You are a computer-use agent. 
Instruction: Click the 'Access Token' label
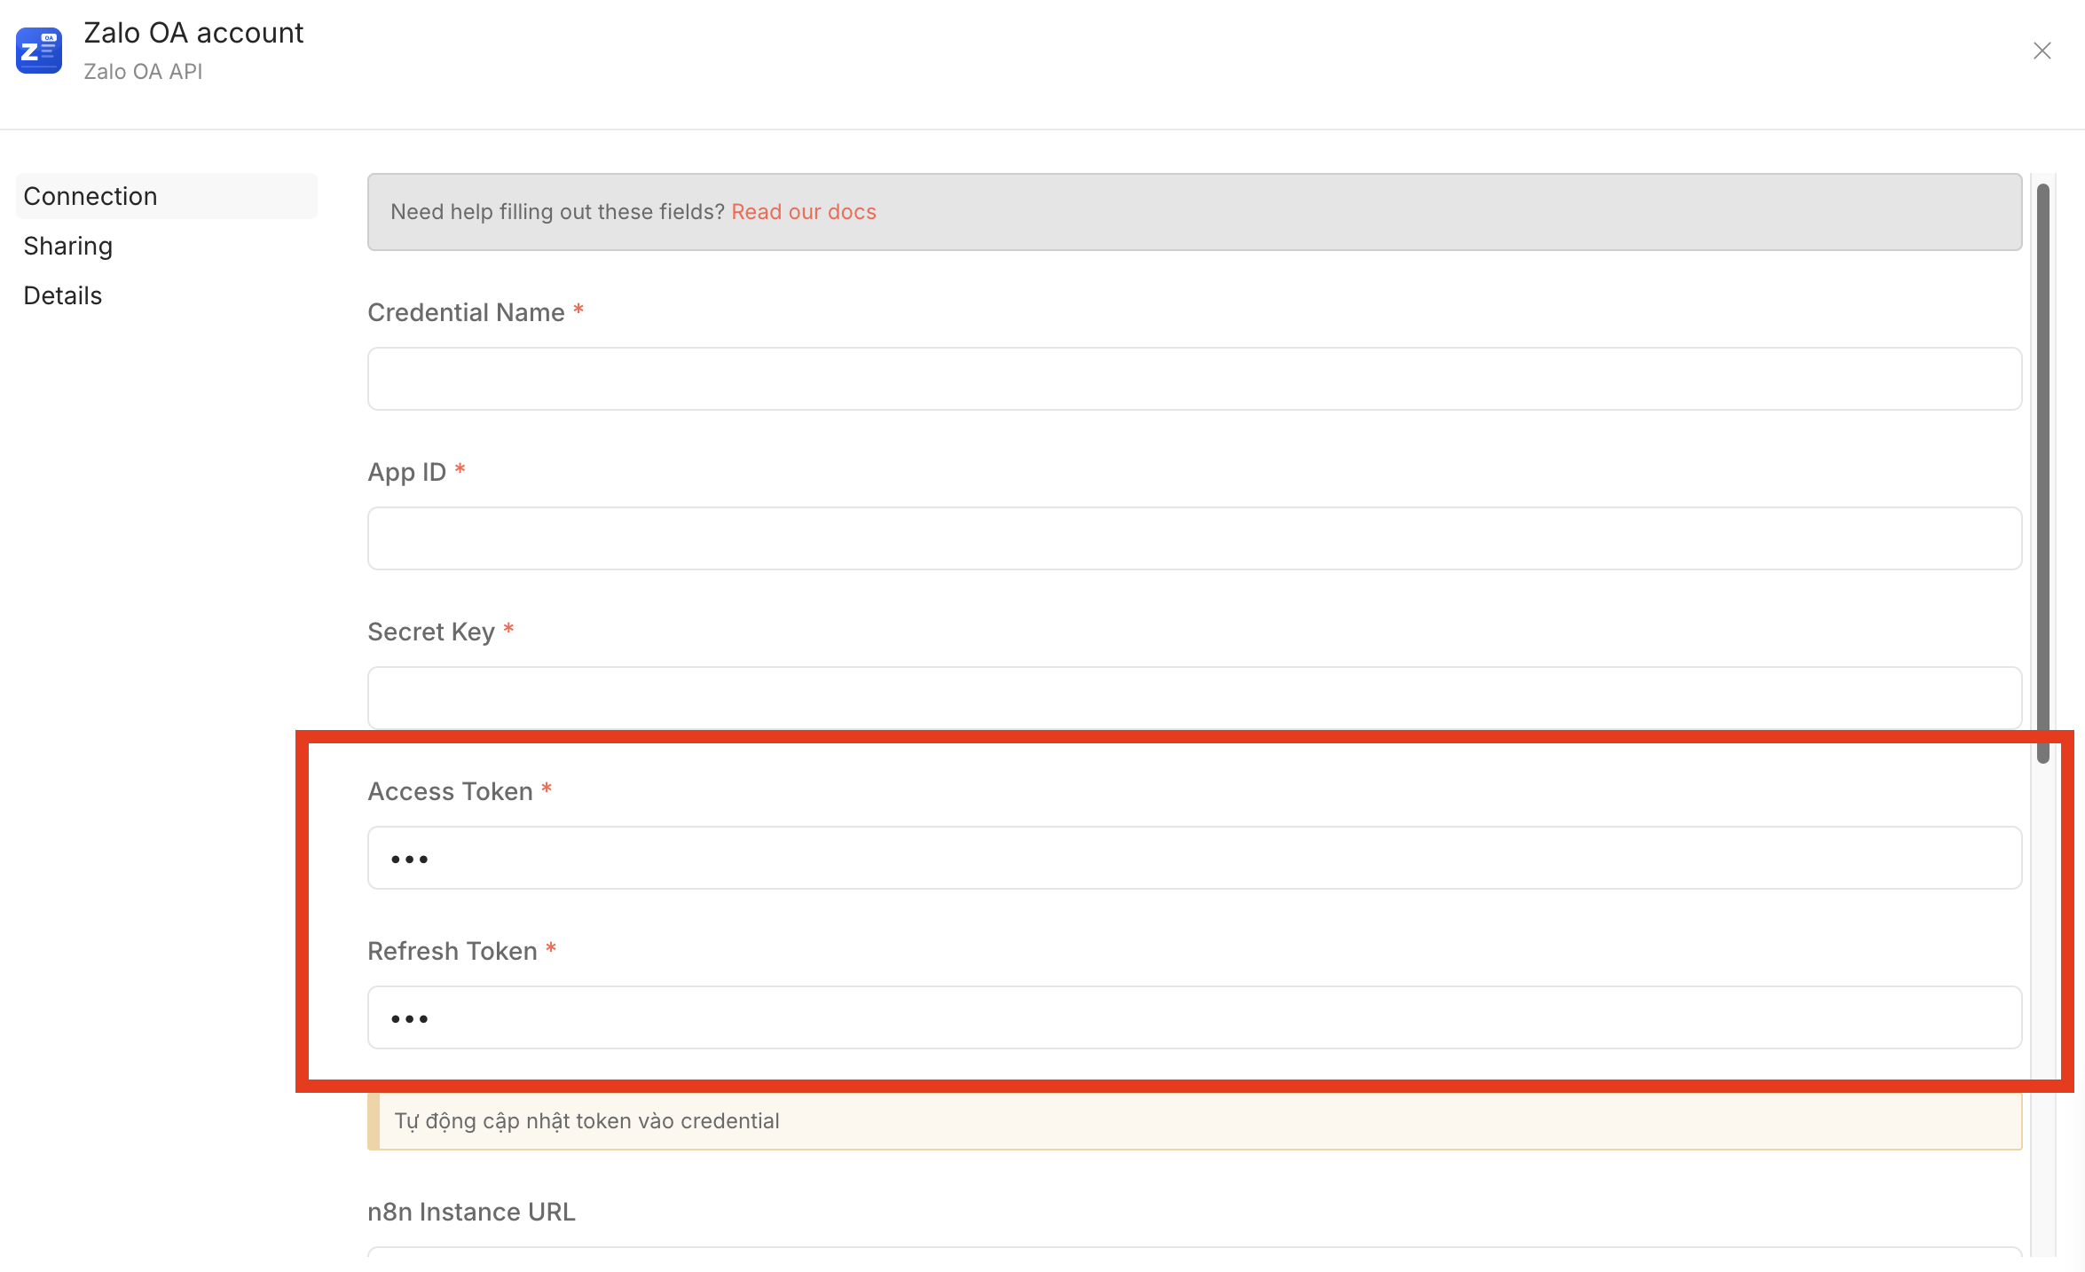(451, 791)
